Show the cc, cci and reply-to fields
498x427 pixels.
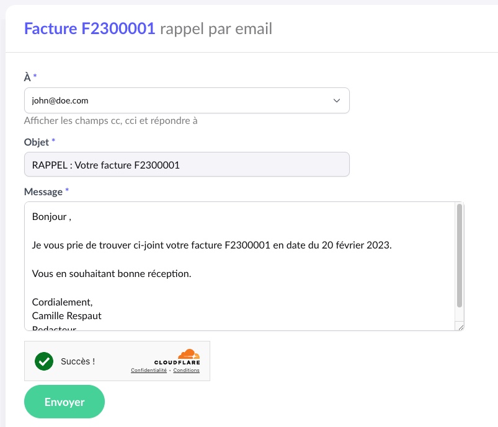coord(110,121)
